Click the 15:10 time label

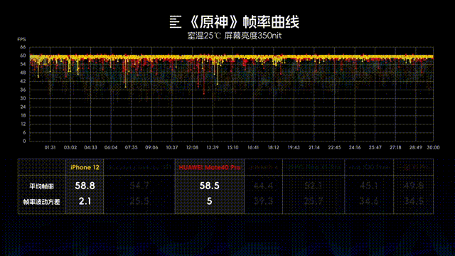232,147
